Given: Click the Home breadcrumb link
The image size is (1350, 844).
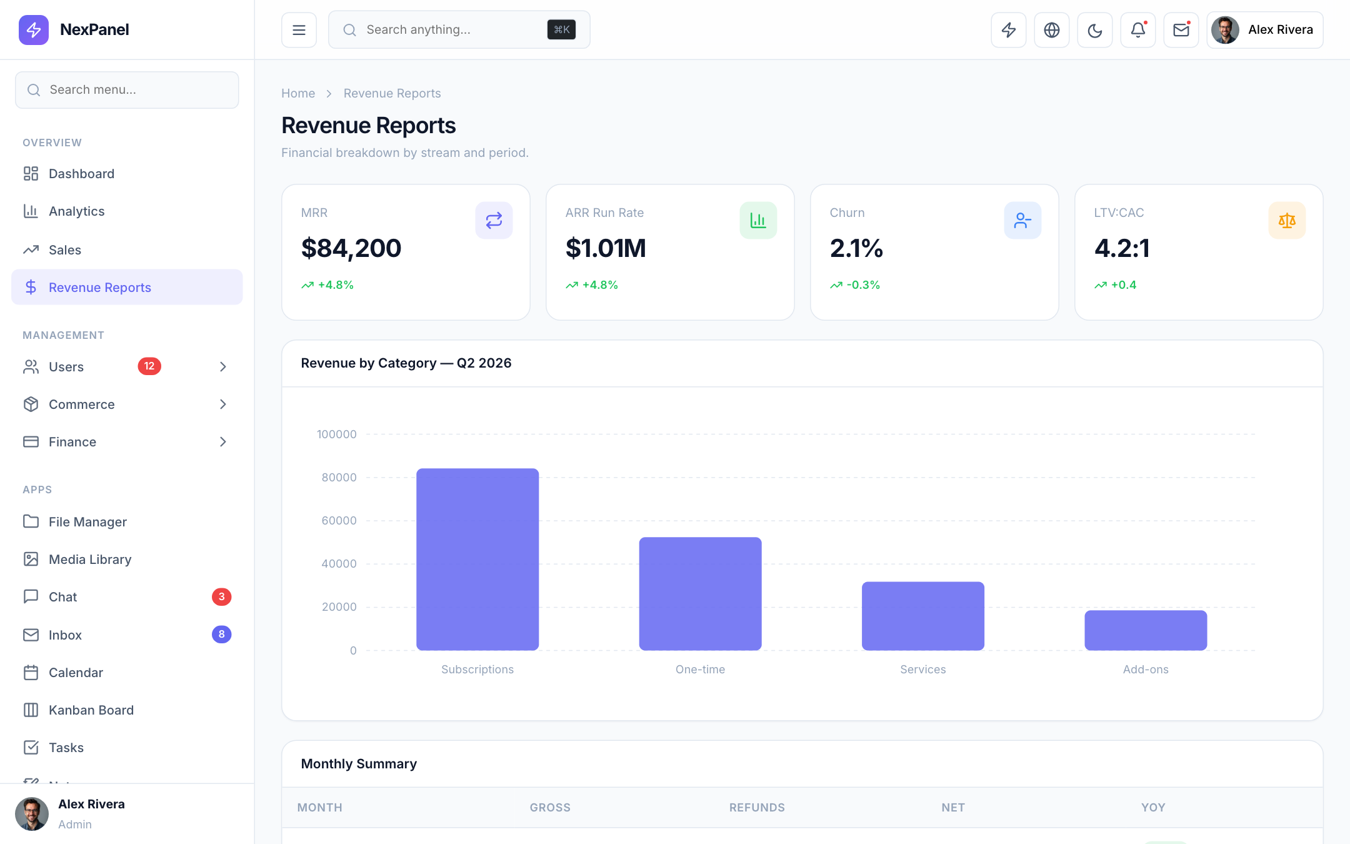Looking at the screenshot, I should point(298,93).
